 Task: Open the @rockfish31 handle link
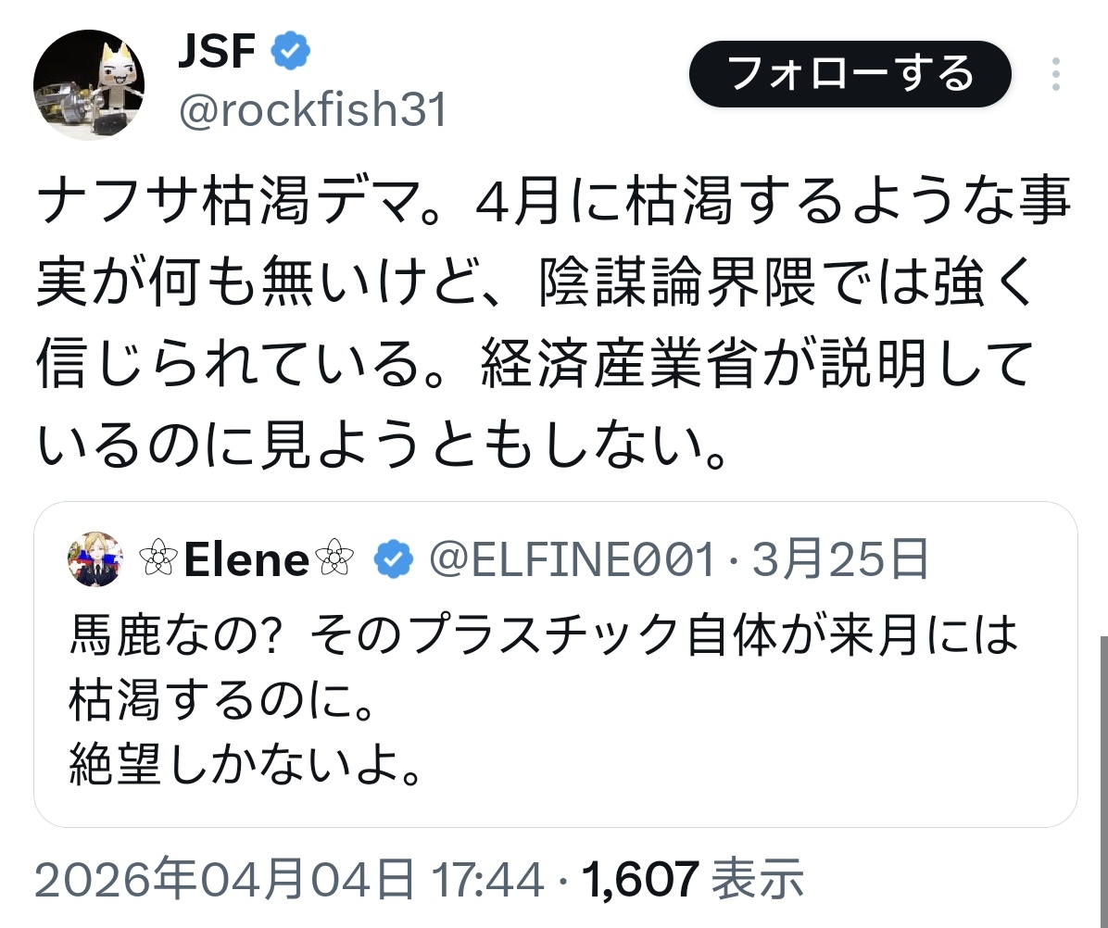(x=311, y=111)
